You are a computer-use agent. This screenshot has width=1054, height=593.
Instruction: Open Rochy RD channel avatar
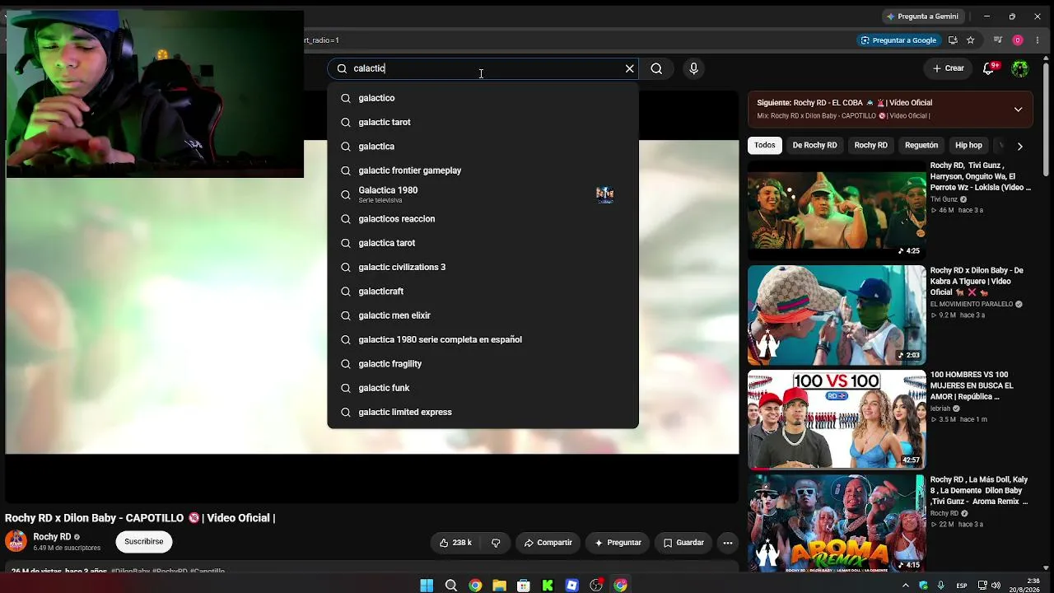point(16,541)
